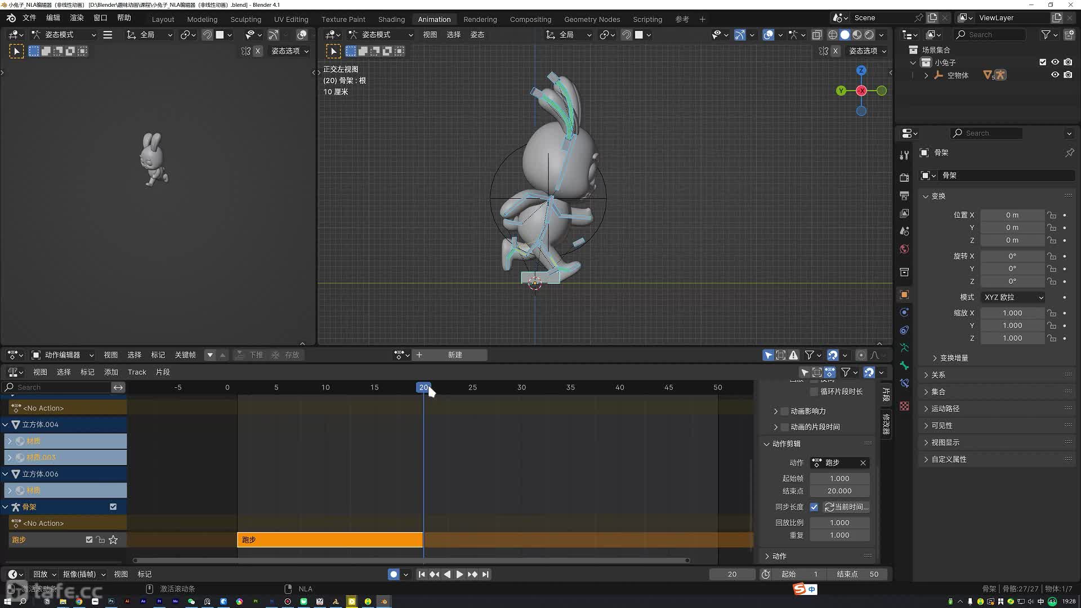Disable rendering of 小兔子 collection

tap(1068, 62)
